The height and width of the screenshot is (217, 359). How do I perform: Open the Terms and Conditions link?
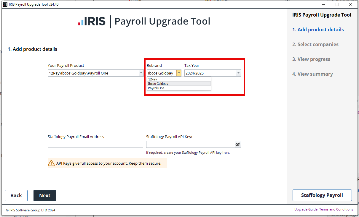(x=336, y=209)
